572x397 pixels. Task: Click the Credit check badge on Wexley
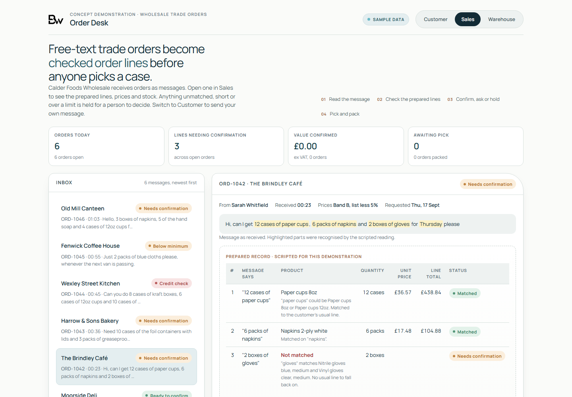172,283
